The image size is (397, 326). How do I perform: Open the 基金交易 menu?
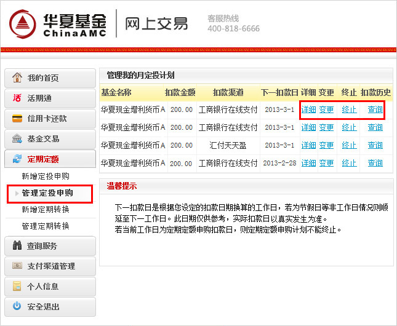[x=50, y=139]
